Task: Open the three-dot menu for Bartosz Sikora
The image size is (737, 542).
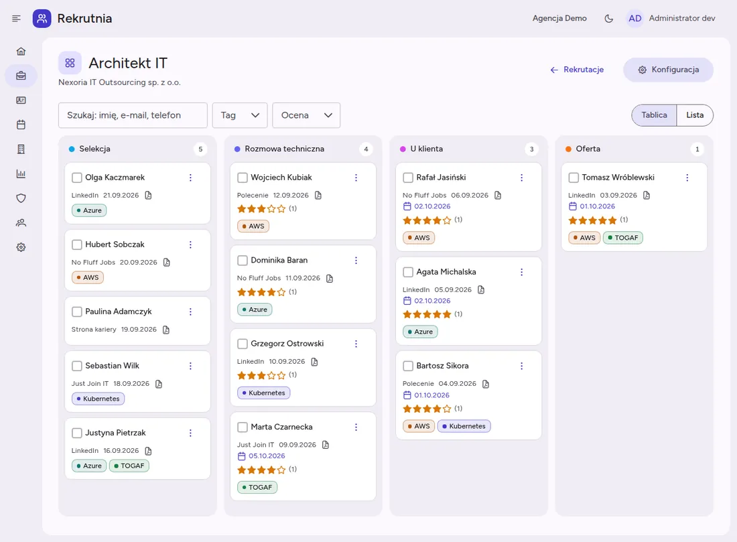Action: tap(521, 366)
